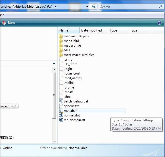Viewport: 165px width, 157px height.
Task: Select the Z: drive in navigation tree
Action: 7,138
